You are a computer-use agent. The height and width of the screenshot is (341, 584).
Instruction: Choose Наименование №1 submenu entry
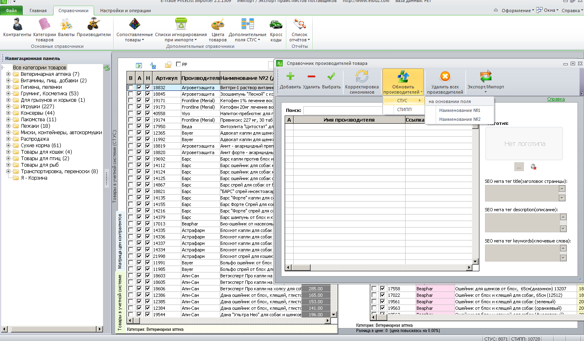click(x=459, y=110)
